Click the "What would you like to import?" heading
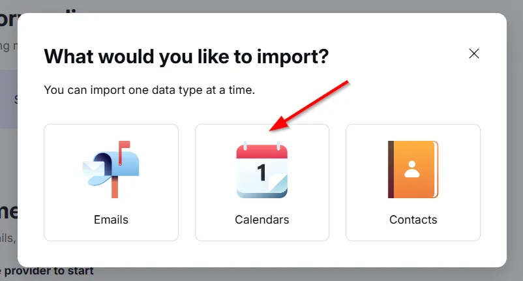Viewport: 523px width, 281px height. coord(186,56)
